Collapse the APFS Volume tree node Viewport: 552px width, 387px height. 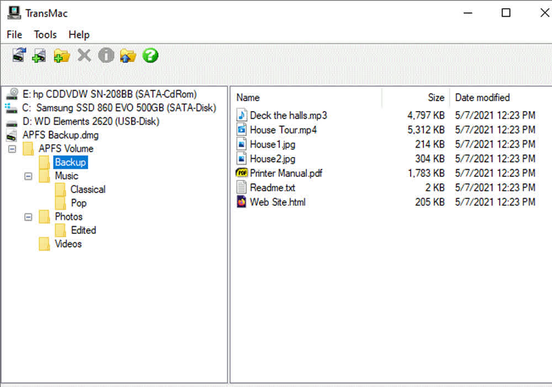pos(13,149)
